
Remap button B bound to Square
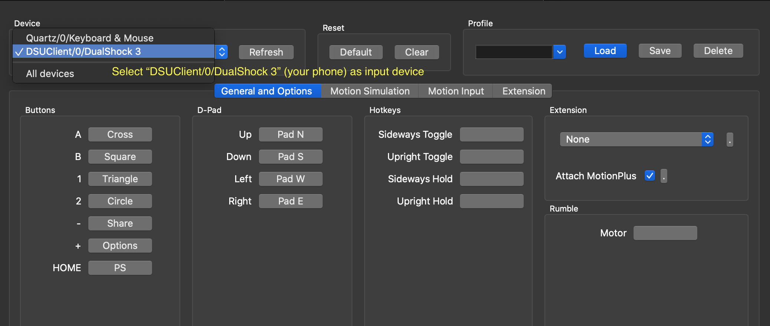pyautogui.click(x=120, y=157)
